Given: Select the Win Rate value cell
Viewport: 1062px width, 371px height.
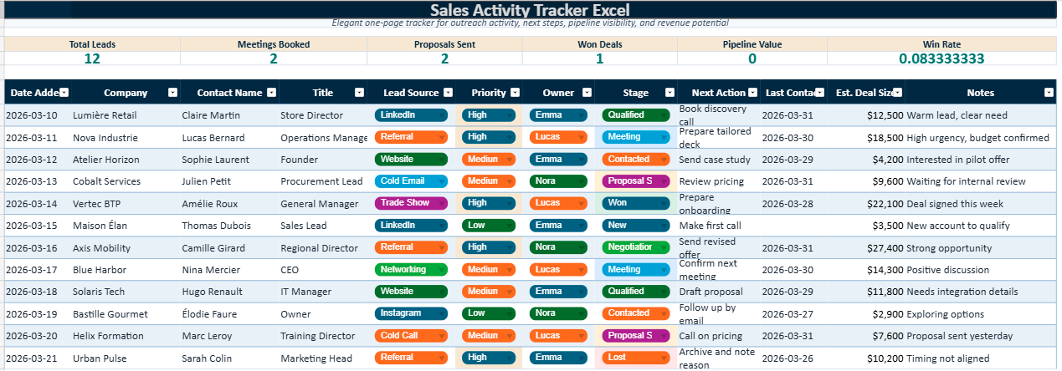Looking at the screenshot, I should [941, 58].
